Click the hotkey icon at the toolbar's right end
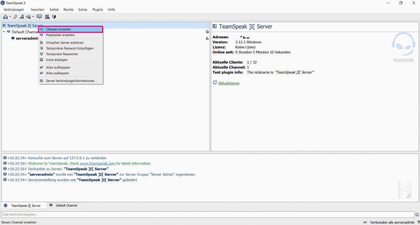Screen dimensions: 420x225 54,17
